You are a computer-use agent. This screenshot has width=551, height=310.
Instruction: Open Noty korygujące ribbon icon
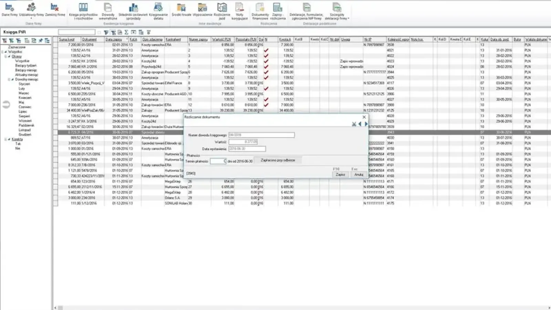pyautogui.click(x=240, y=11)
